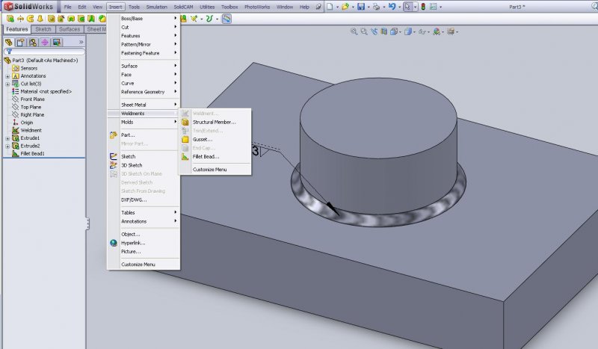Open the DimXpertManager crosshair tab icon
598x349 pixels.
(x=45, y=43)
